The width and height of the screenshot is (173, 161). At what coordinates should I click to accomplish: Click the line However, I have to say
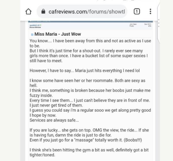point(85,71)
